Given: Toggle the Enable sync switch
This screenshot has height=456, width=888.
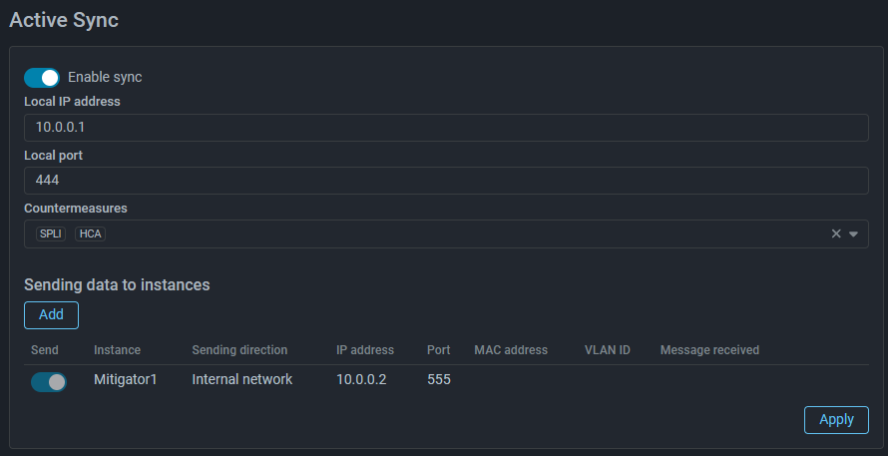Looking at the screenshot, I should [x=42, y=78].
